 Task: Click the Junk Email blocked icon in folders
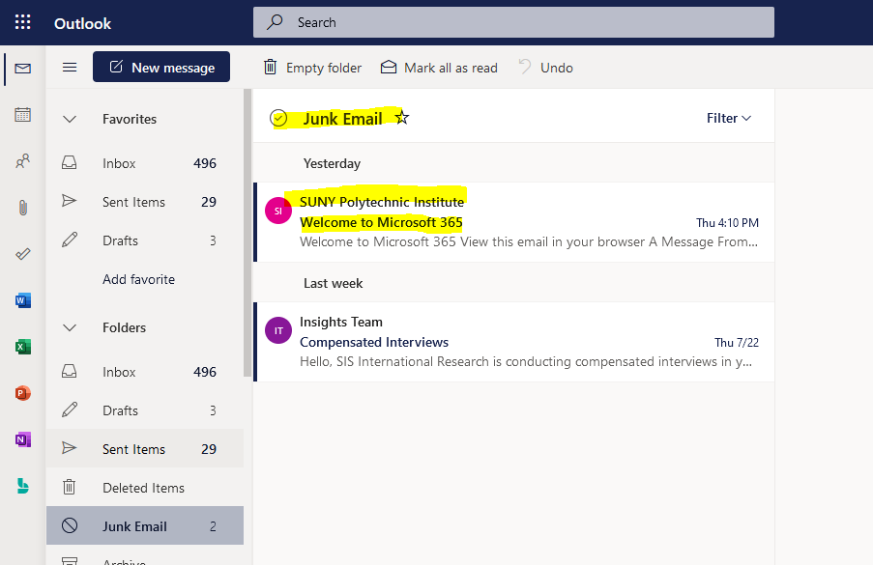point(70,525)
